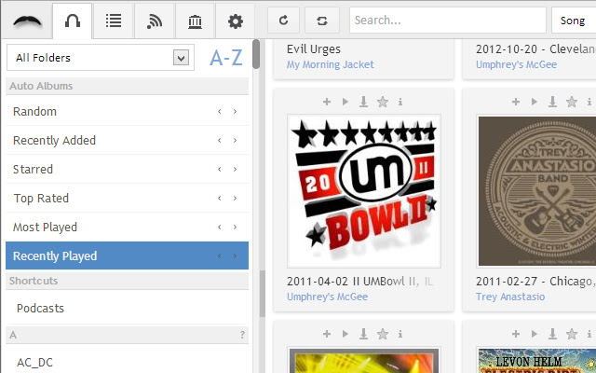Click next arrow on Most Played row
Viewport: 596px width, 373px height.
[x=235, y=228]
